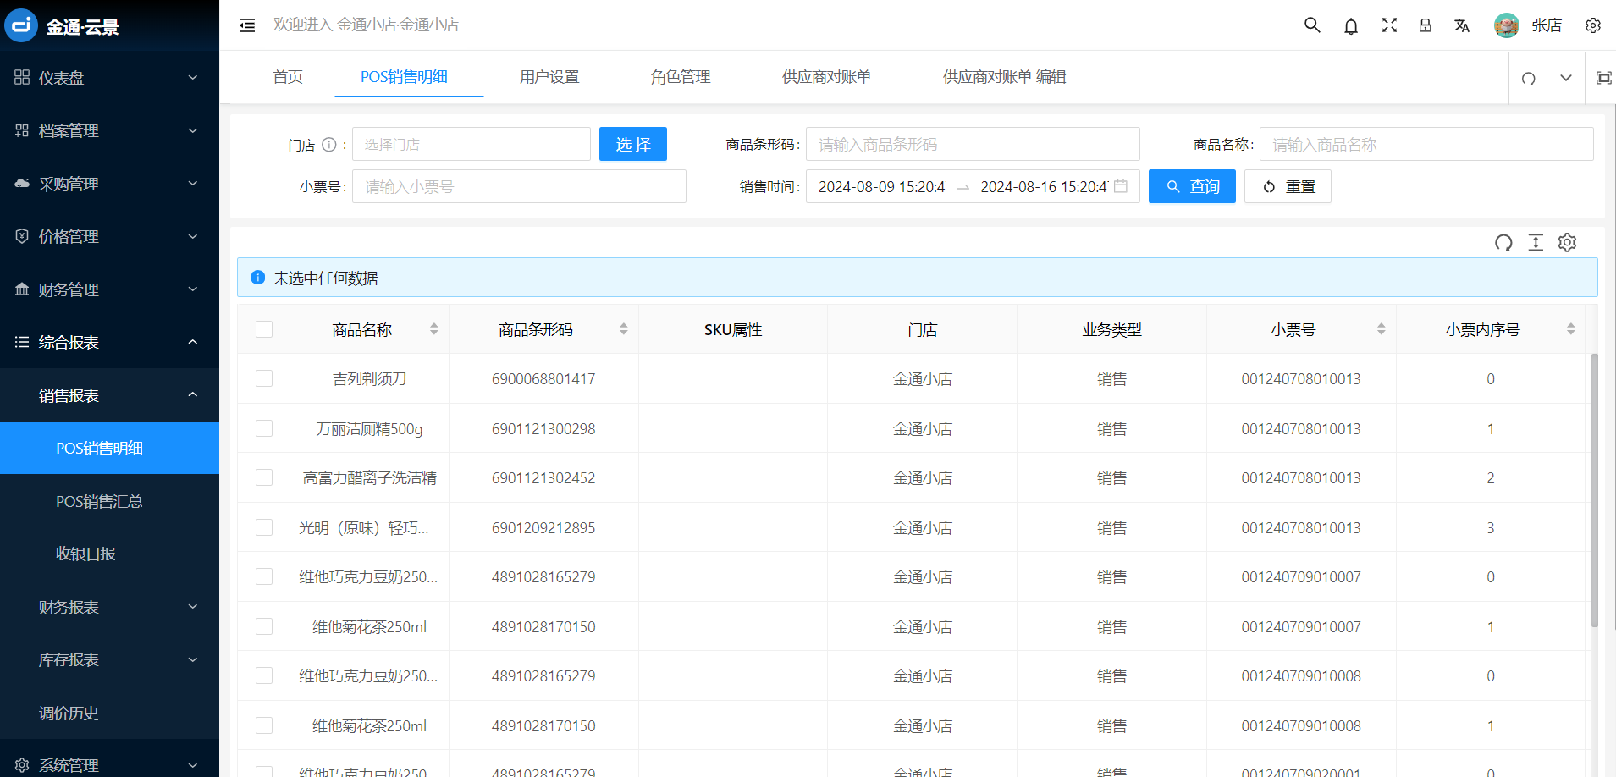Image resolution: width=1616 pixels, height=777 pixels.
Task: Focus the 商品条形码 input field
Action: click(973, 144)
